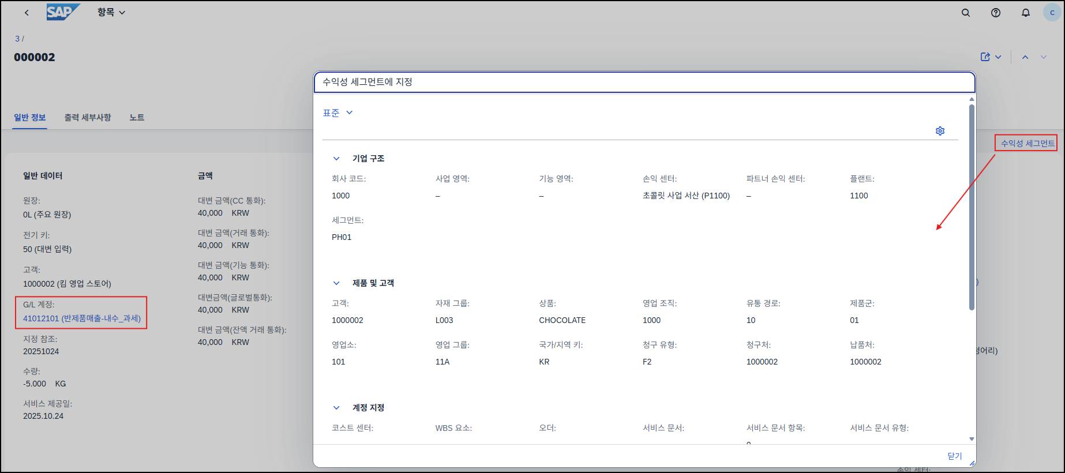Open the search magnifier icon
1065x473 pixels.
pos(966,13)
